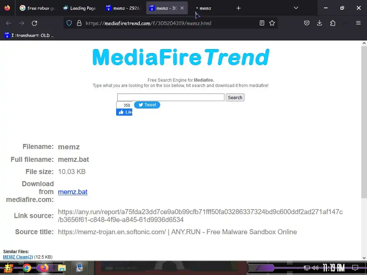Expand the list all tabs dropdown
This screenshot has width=367, height=275.
click(296, 8)
